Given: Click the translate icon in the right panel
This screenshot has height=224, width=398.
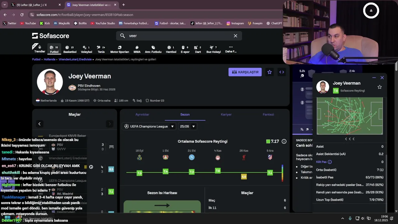Looking at the screenshot, I should coord(302,129).
